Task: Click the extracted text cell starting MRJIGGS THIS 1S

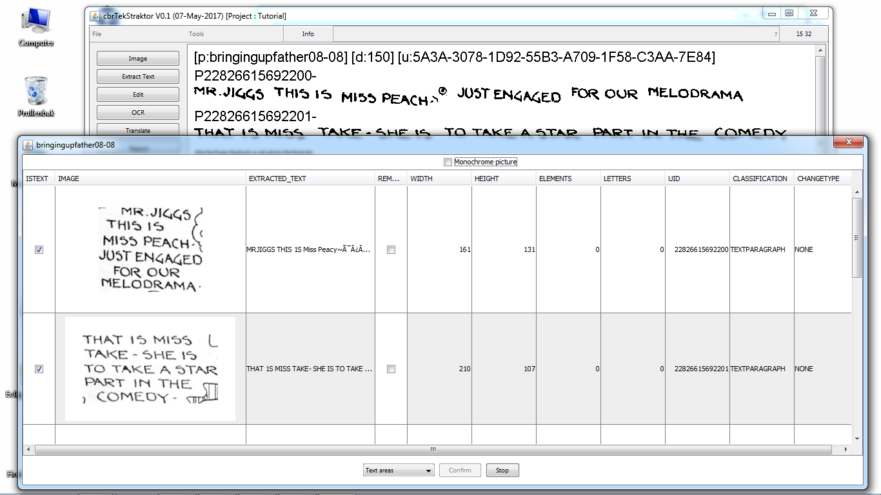Action: [310, 249]
